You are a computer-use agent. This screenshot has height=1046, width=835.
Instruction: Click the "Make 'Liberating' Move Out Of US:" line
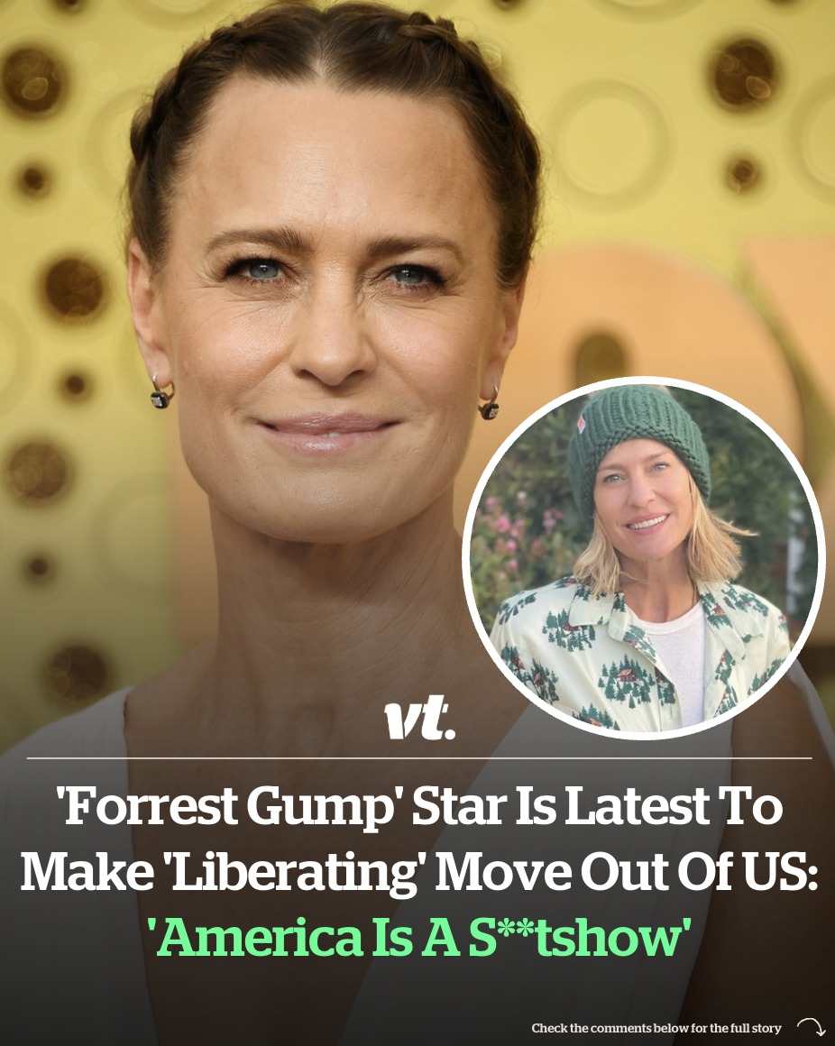click(418, 872)
